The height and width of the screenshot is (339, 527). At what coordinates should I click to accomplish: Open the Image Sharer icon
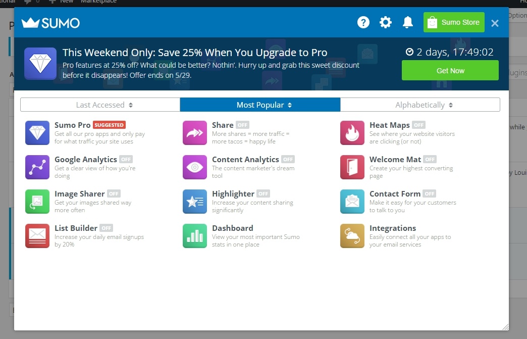pos(37,202)
